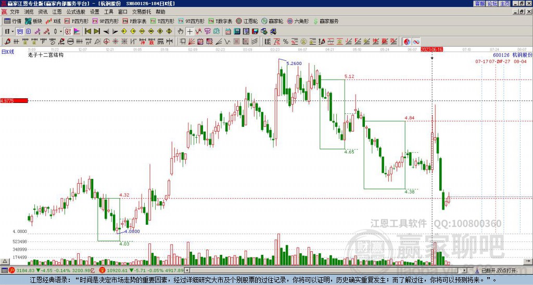Click the zigzag wave-line tool icon

coord(227,42)
